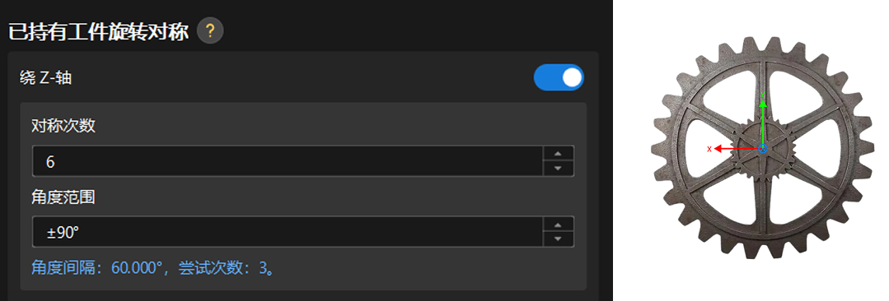Viewport: 889px width, 301px height.
Task: Click the red x axis label
Action: point(709,149)
